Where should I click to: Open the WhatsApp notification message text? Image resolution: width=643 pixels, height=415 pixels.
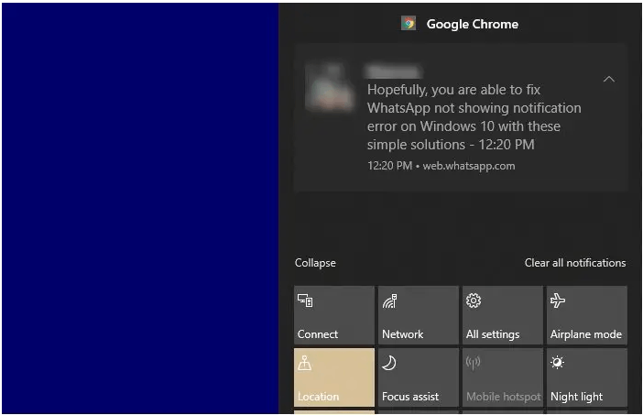(474, 117)
